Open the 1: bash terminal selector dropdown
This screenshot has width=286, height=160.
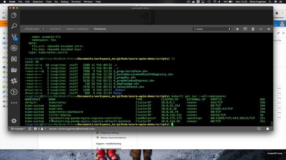tap(212, 29)
